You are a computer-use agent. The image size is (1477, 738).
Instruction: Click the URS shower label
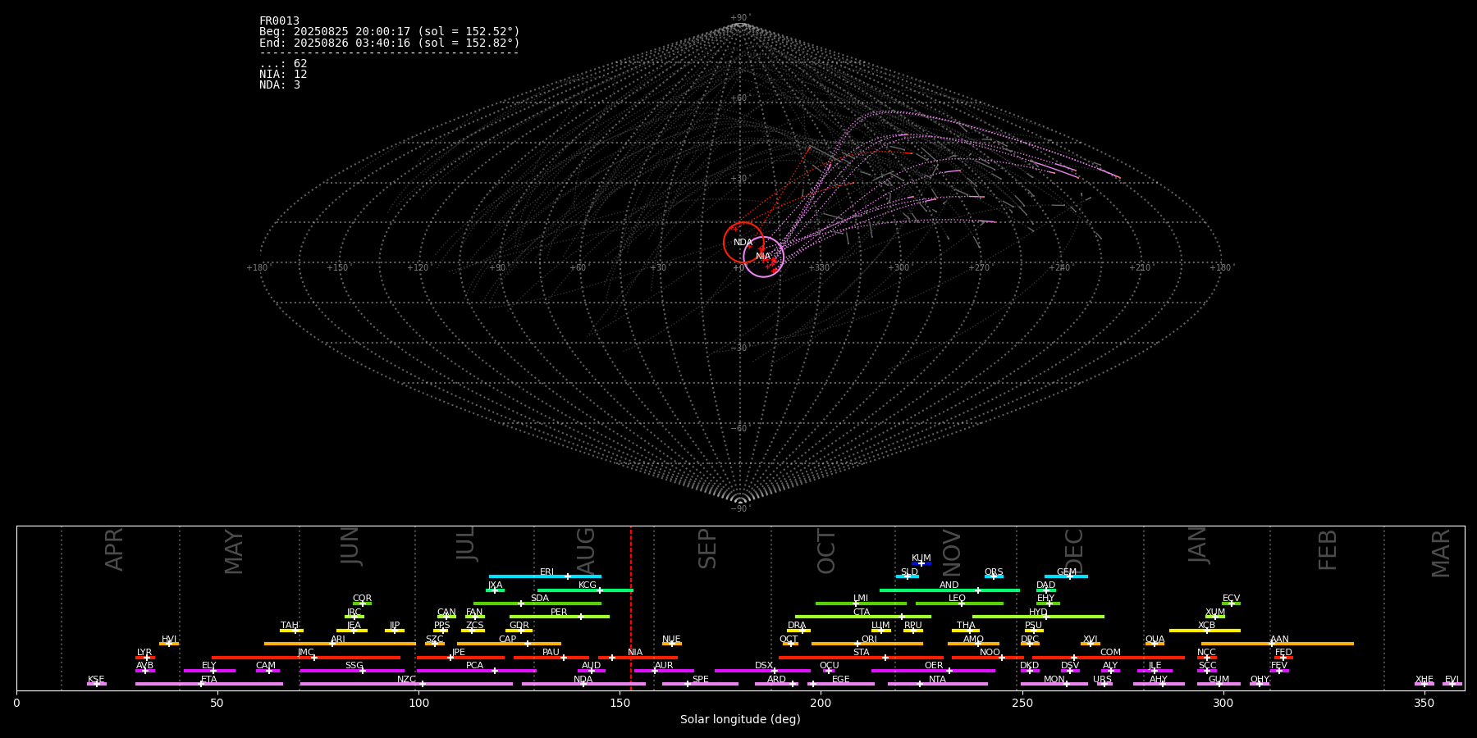[x=1102, y=680]
